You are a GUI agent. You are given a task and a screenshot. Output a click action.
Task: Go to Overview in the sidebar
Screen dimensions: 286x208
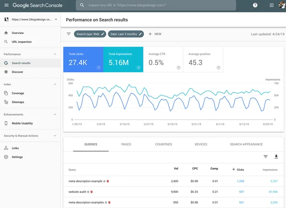[x=18, y=33]
